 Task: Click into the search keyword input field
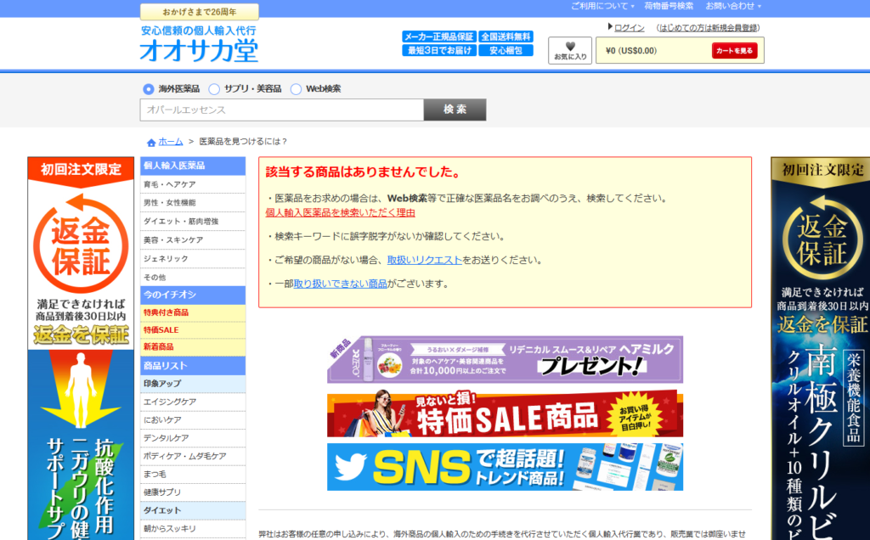281,110
